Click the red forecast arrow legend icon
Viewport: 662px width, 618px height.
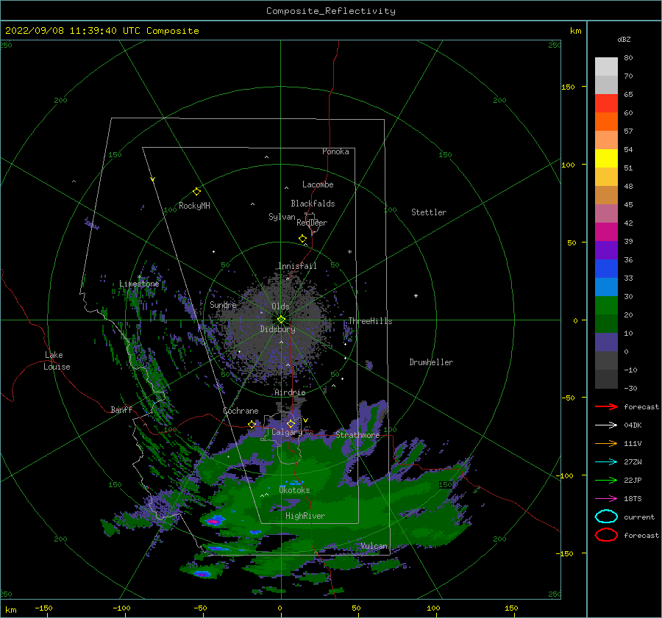coord(606,406)
